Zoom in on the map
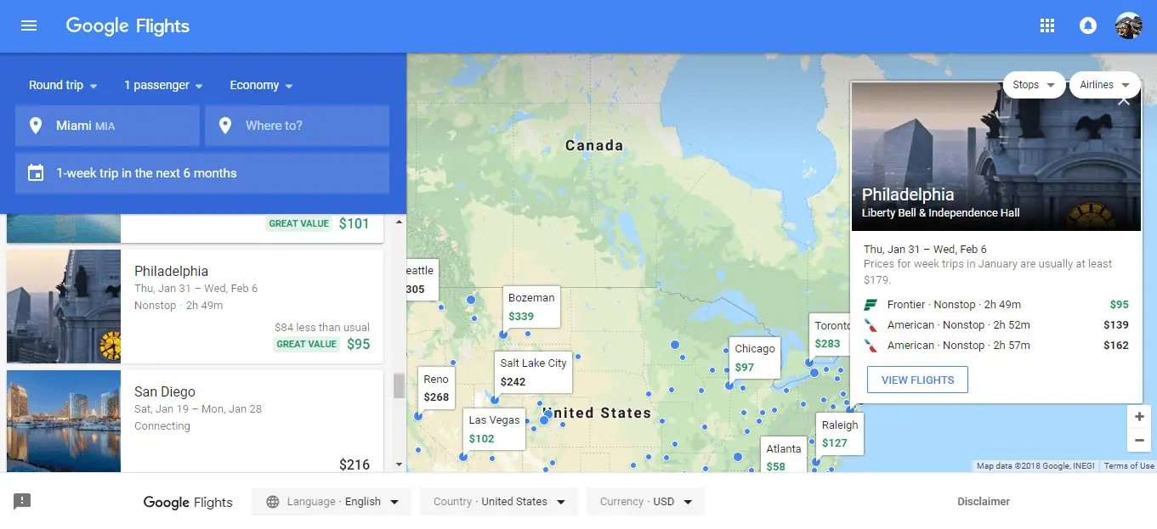The width and height of the screenshot is (1157, 529). coord(1138,417)
